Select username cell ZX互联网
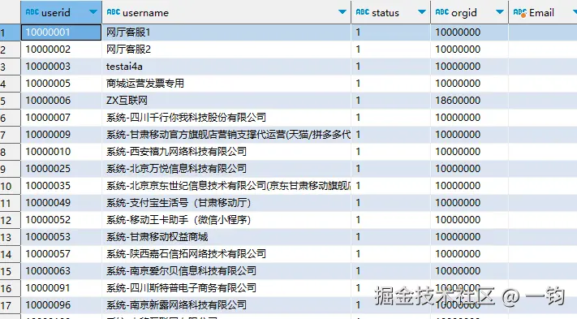The image size is (577, 319). (226, 101)
